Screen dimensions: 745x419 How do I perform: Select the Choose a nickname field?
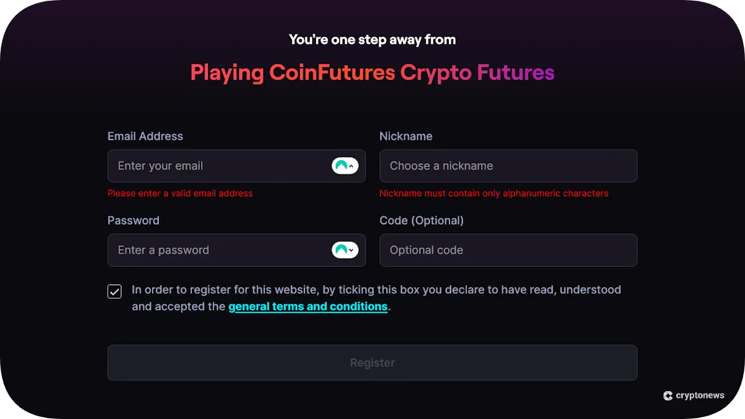click(508, 166)
